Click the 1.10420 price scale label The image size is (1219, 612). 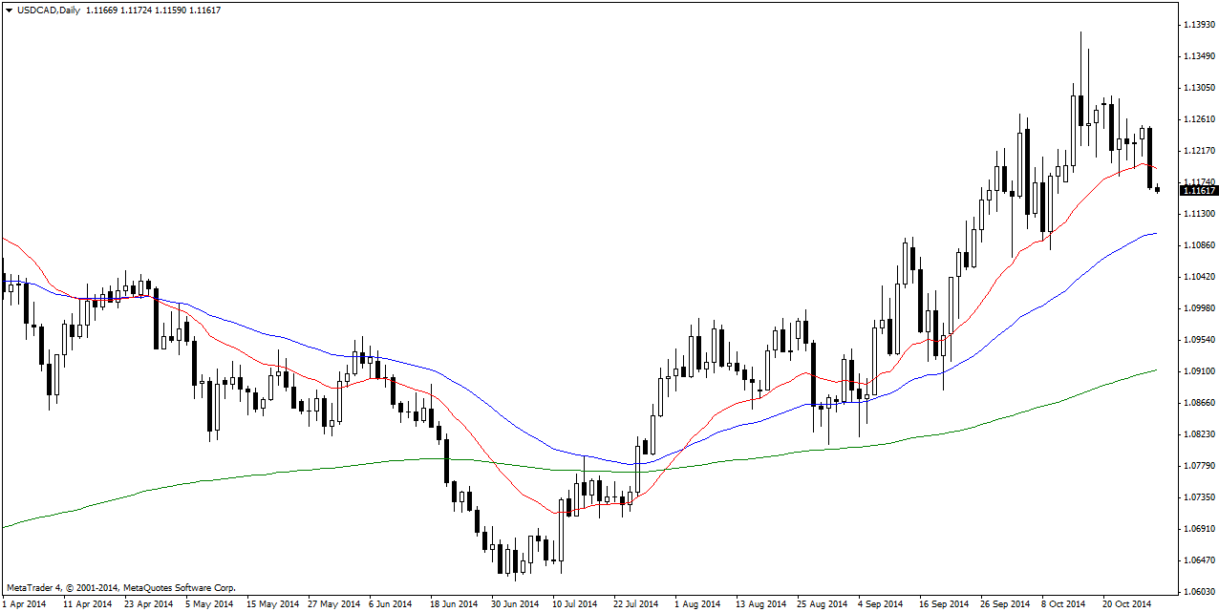click(x=1199, y=277)
